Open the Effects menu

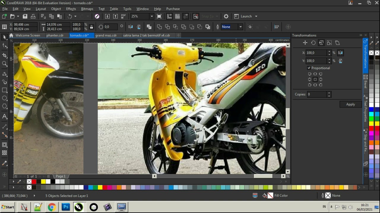click(71, 9)
